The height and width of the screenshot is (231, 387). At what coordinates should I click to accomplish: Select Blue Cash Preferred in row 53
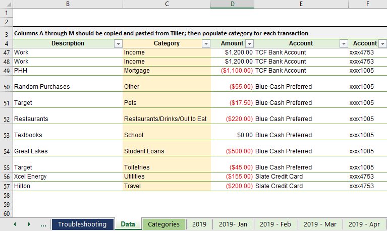point(301,132)
